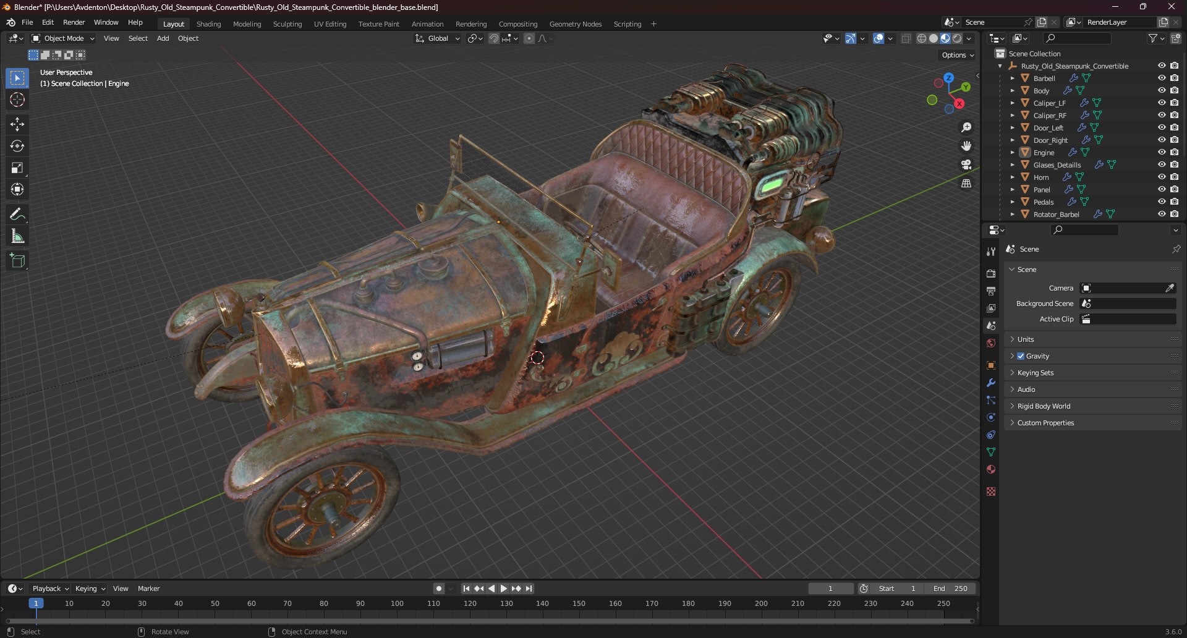Switch perspective/orthographic grid icon
Viewport: 1187px width, 638px height.
click(x=966, y=183)
